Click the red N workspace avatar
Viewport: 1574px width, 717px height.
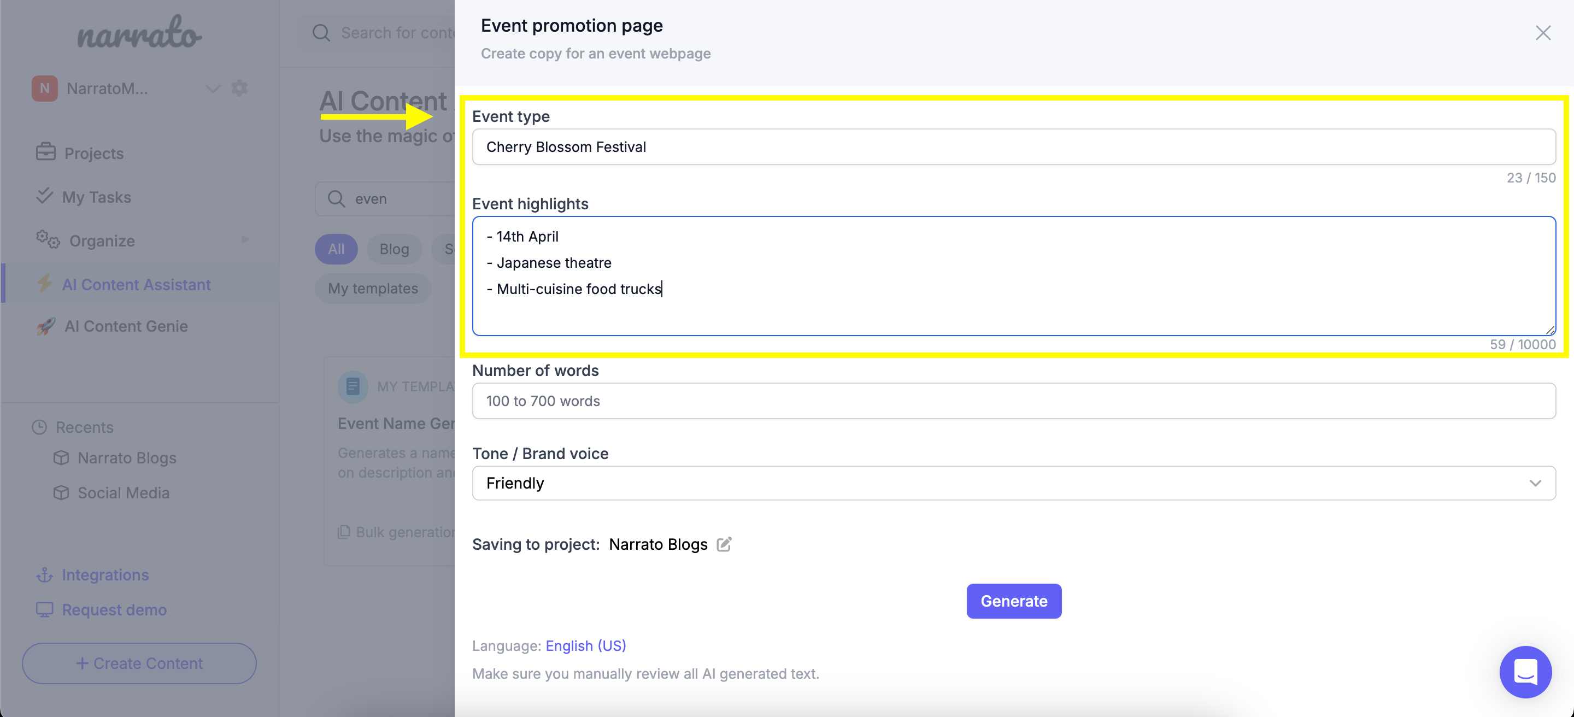coord(45,89)
